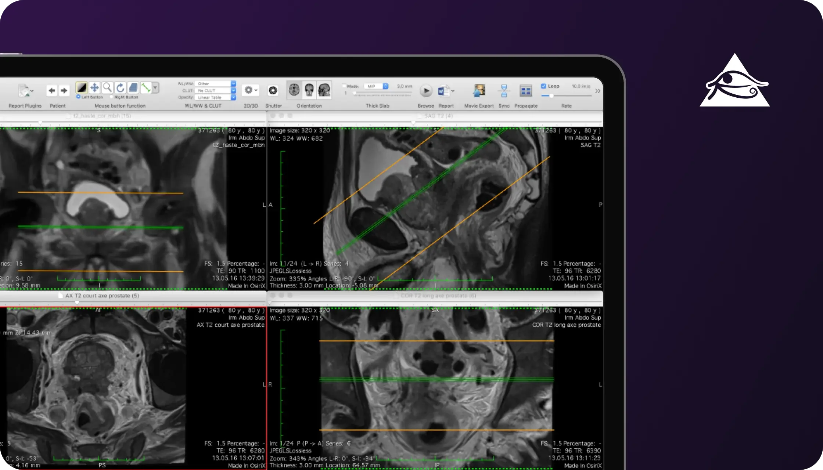
Task: Click the 13.05.16 13:39:29 timestamp
Action: click(238, 278)
